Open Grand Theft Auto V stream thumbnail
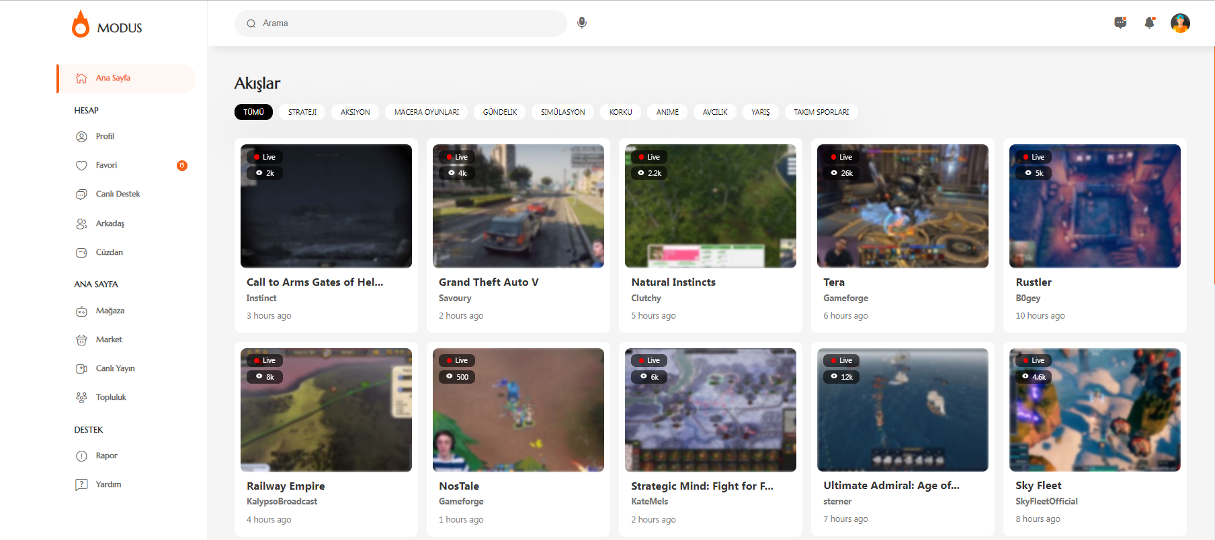 coord(518,206)
